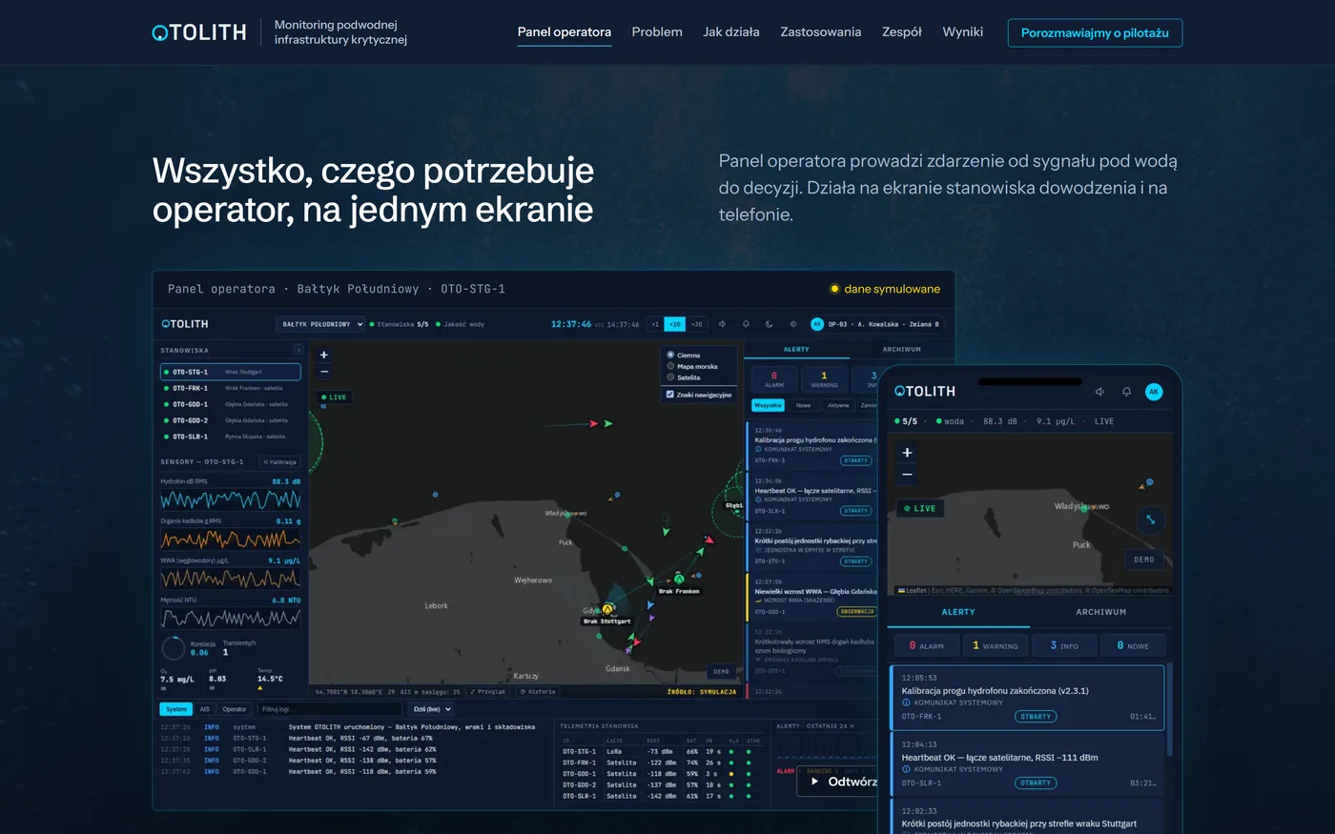Click the Wrak Franken map marker
This screenshot has width=1335, height=834.
tap(679, 578)
